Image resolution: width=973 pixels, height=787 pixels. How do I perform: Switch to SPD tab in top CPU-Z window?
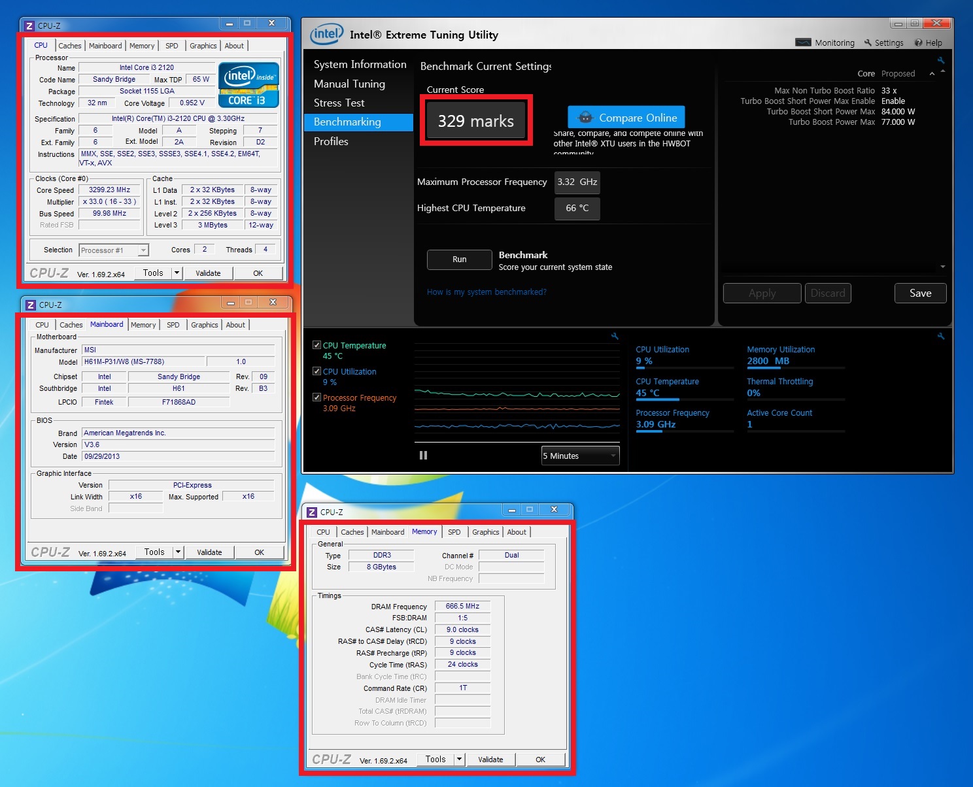tap(172, 46)
